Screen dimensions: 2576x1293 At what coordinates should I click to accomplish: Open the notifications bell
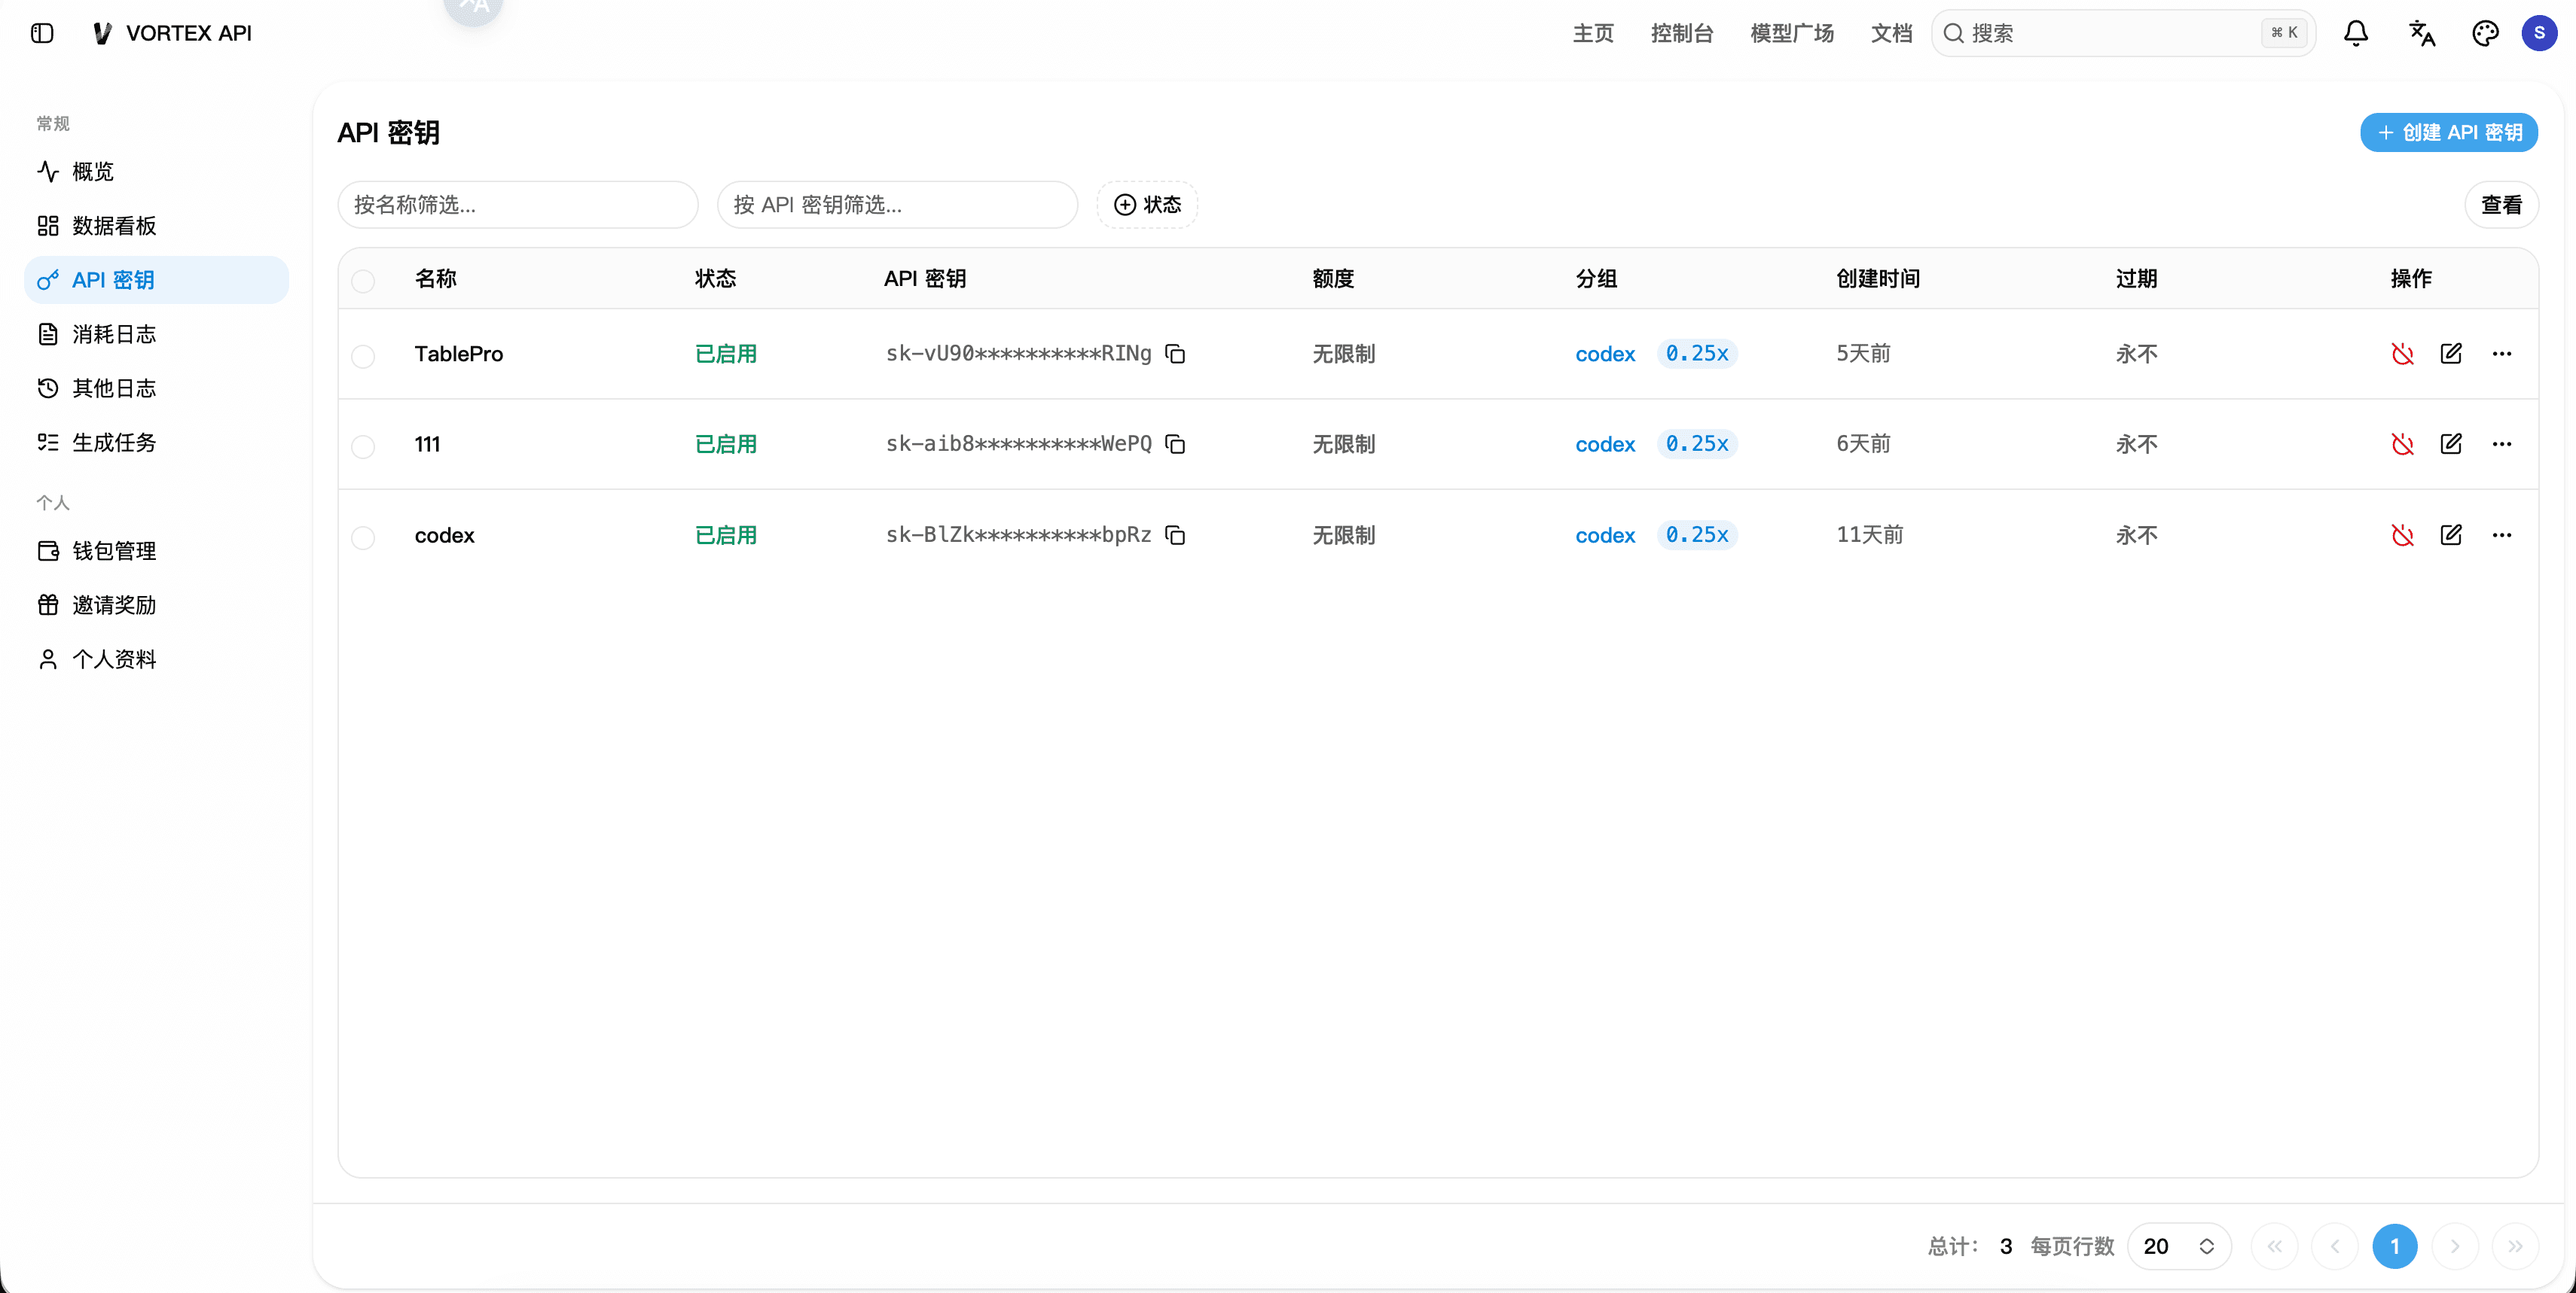[2356, 33]
